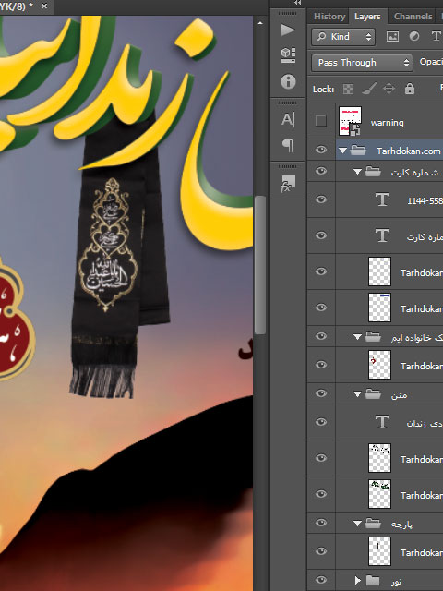Click the شماره کارت group folder icon
The height and width of the screenshot is (591, 443).
(373, 172)
